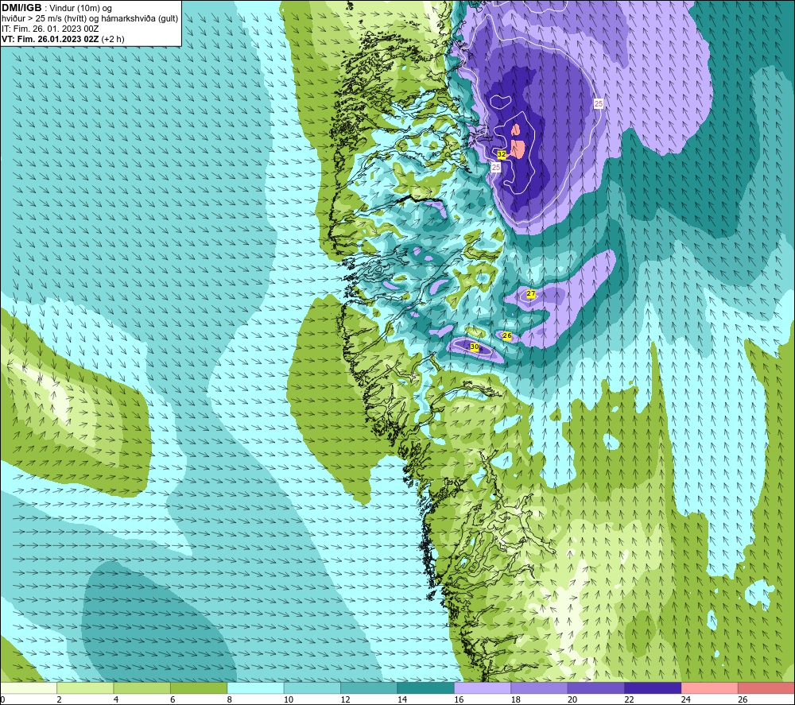The image size is (795, 705).
Task: Click the legend scale number 26
Action: click(x=743, y=699)
